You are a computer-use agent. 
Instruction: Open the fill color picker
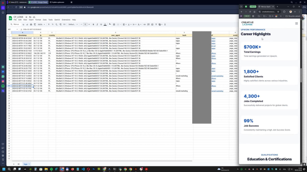(x=110, y=24)
